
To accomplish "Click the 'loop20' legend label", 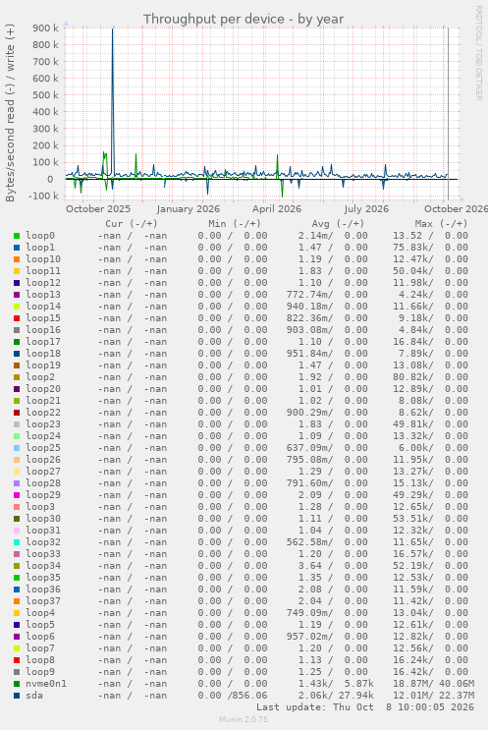I will point(43,389).
